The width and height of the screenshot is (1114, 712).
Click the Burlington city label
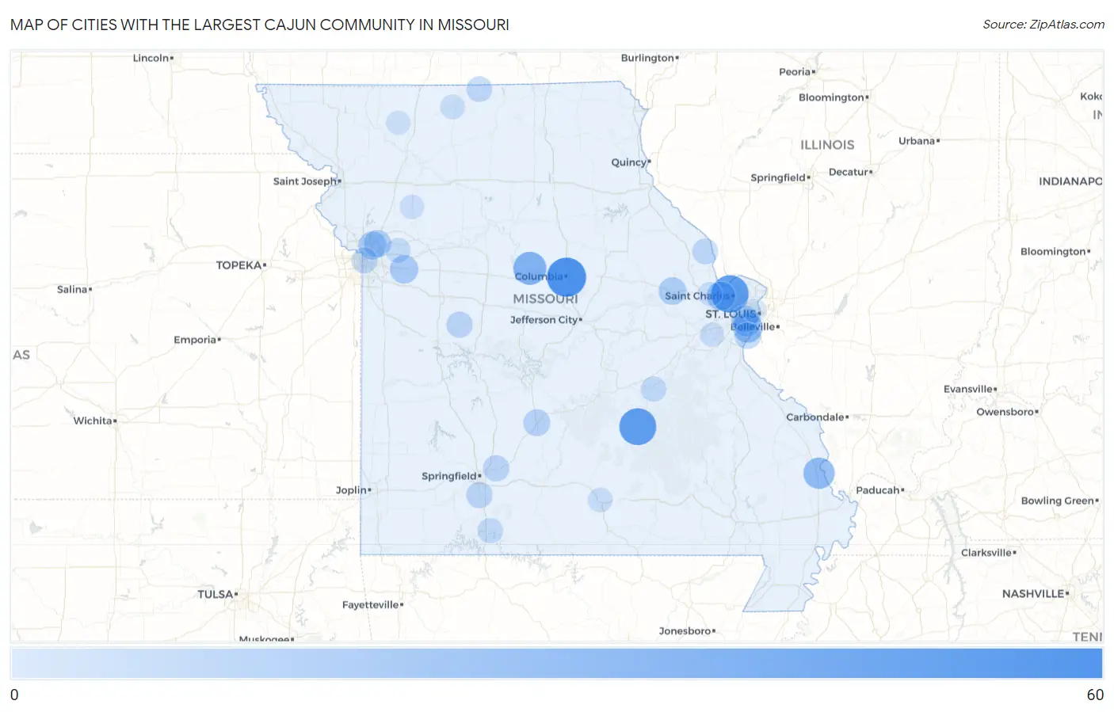click(649, 58)
